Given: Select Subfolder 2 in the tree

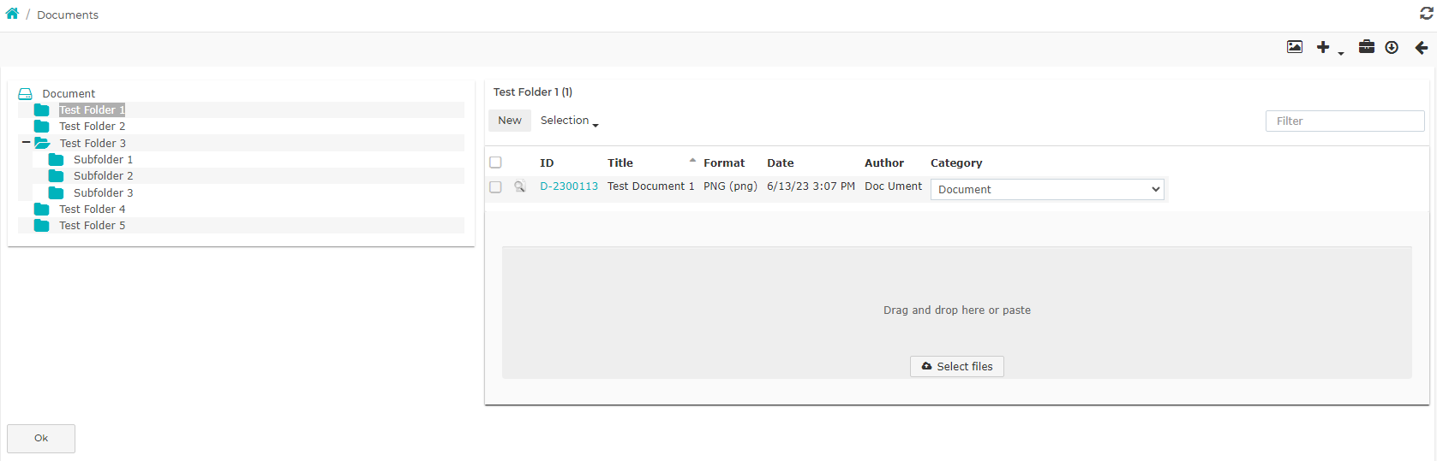Looking at the screenshot, I should click(x=103, y=176).
